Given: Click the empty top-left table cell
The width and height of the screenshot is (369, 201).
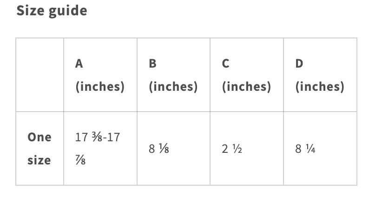Looking at the screenshot, I should pyautogui.click(x=40, y=75).
